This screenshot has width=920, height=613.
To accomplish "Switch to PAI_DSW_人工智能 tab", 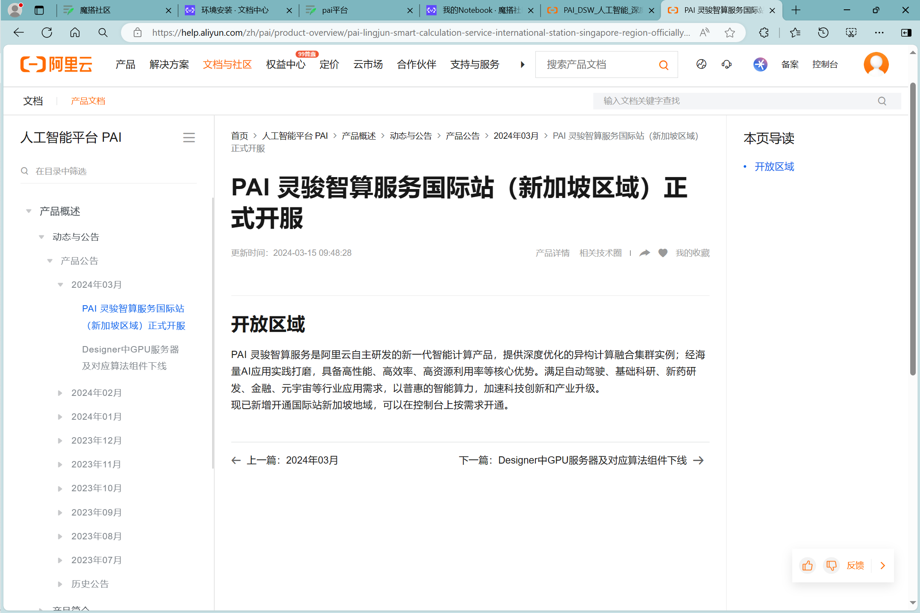I will (601, 10).
